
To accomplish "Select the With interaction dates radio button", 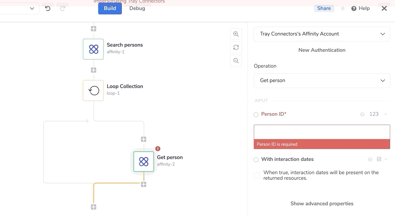I will pyautogui.click(x=256, y=160).
